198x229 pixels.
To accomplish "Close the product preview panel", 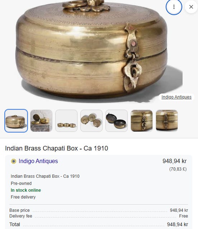I will 191,7.
